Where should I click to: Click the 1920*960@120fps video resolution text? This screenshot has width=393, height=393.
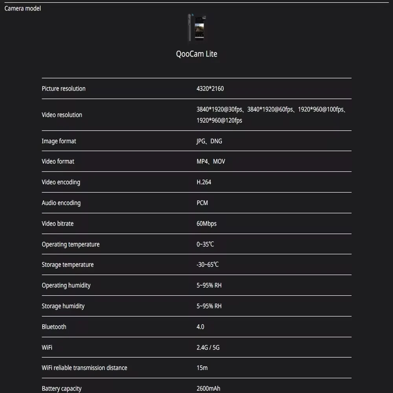219,121
